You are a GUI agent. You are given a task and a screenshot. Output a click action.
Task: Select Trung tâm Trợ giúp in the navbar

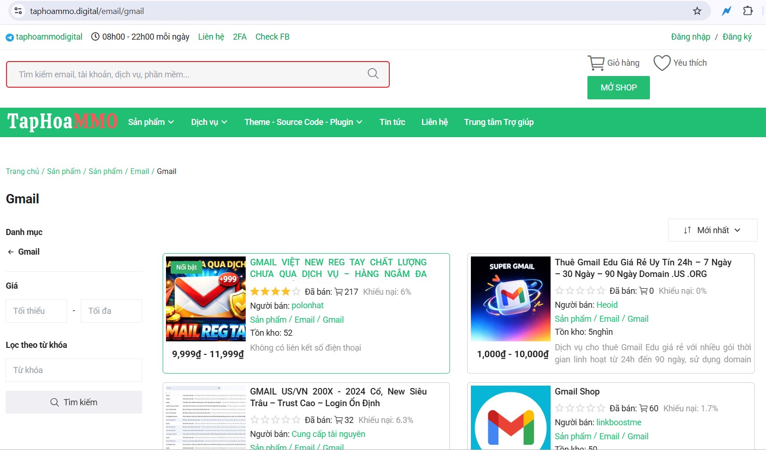pyautogui.click(x=499, y=122)
